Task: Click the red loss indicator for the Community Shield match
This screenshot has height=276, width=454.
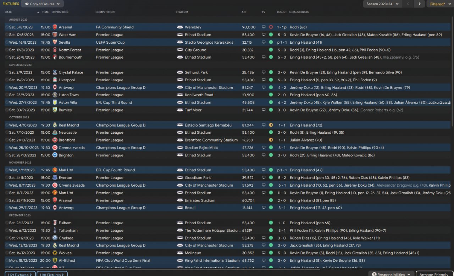Action: click(x=271, y=27)
